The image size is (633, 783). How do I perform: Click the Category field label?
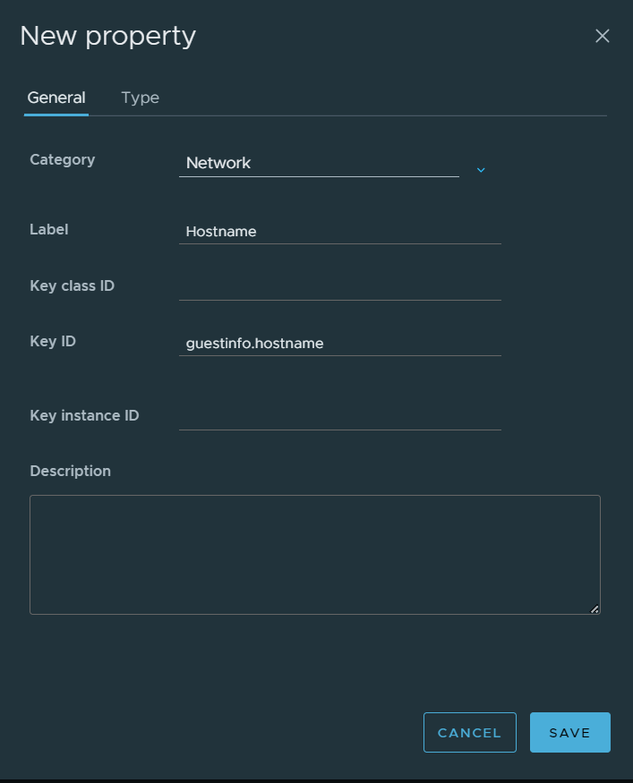(63, 160)
